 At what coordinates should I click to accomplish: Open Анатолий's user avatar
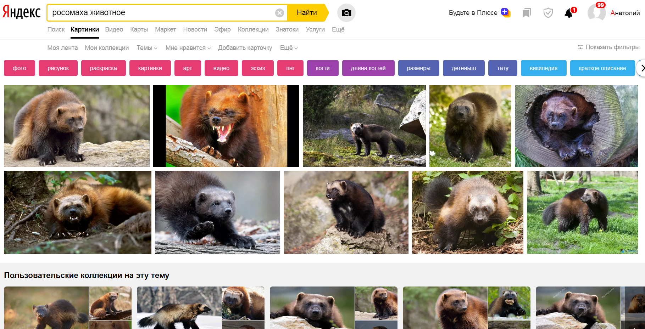[x=596, y=13]
